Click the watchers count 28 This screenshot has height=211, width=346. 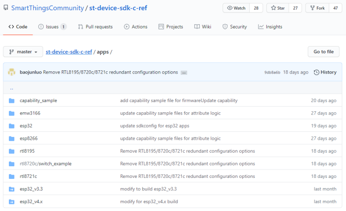(256, 8)
